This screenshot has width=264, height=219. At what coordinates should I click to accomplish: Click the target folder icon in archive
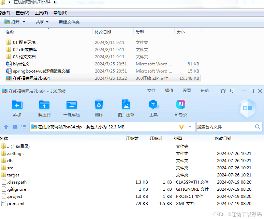click(x=3, y=175)
